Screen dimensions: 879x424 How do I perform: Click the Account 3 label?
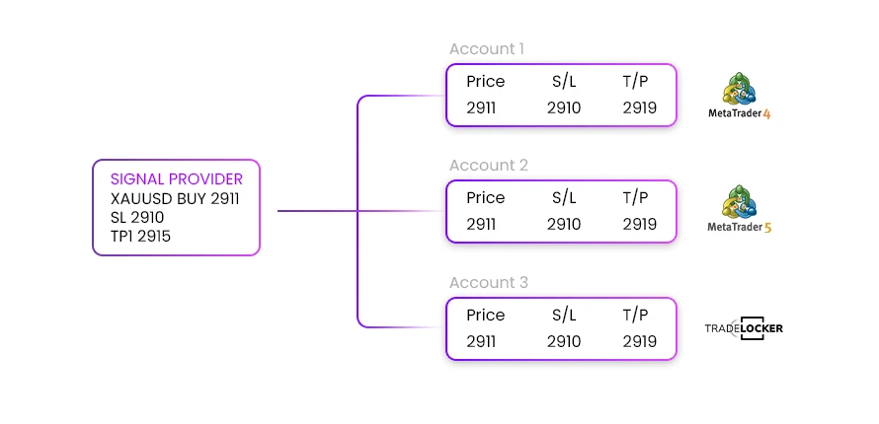click(489, 283)
